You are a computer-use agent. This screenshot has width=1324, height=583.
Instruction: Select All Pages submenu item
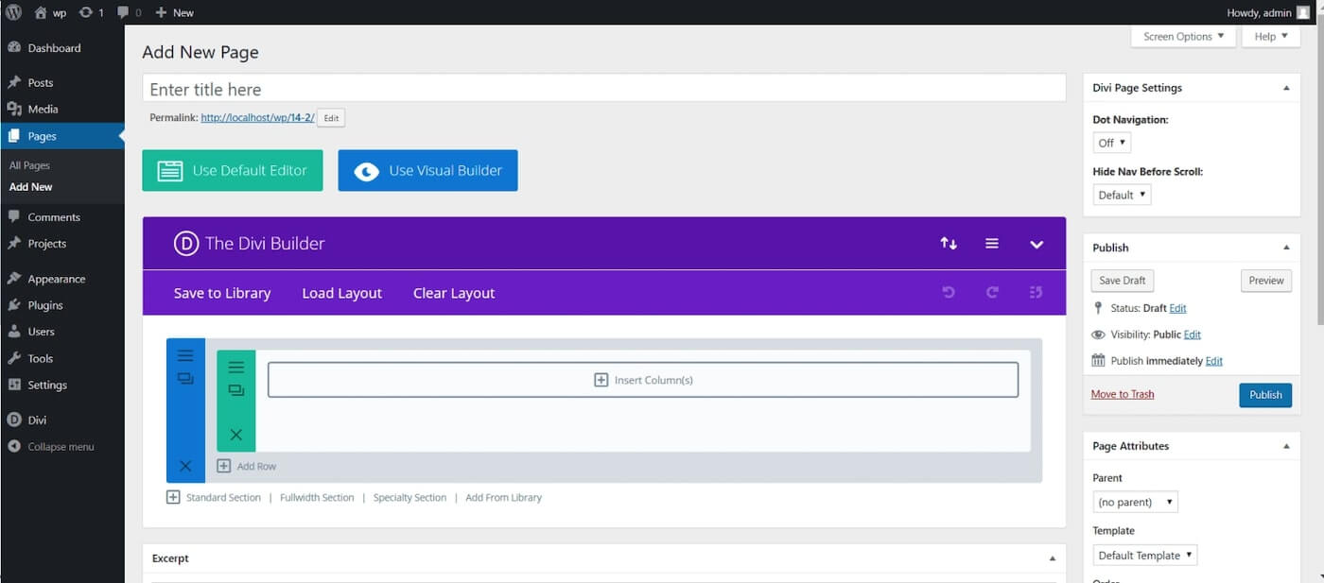[29, 165]
